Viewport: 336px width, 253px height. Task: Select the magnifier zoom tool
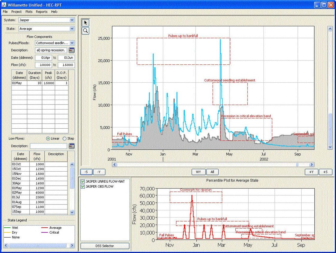(85, 31)
